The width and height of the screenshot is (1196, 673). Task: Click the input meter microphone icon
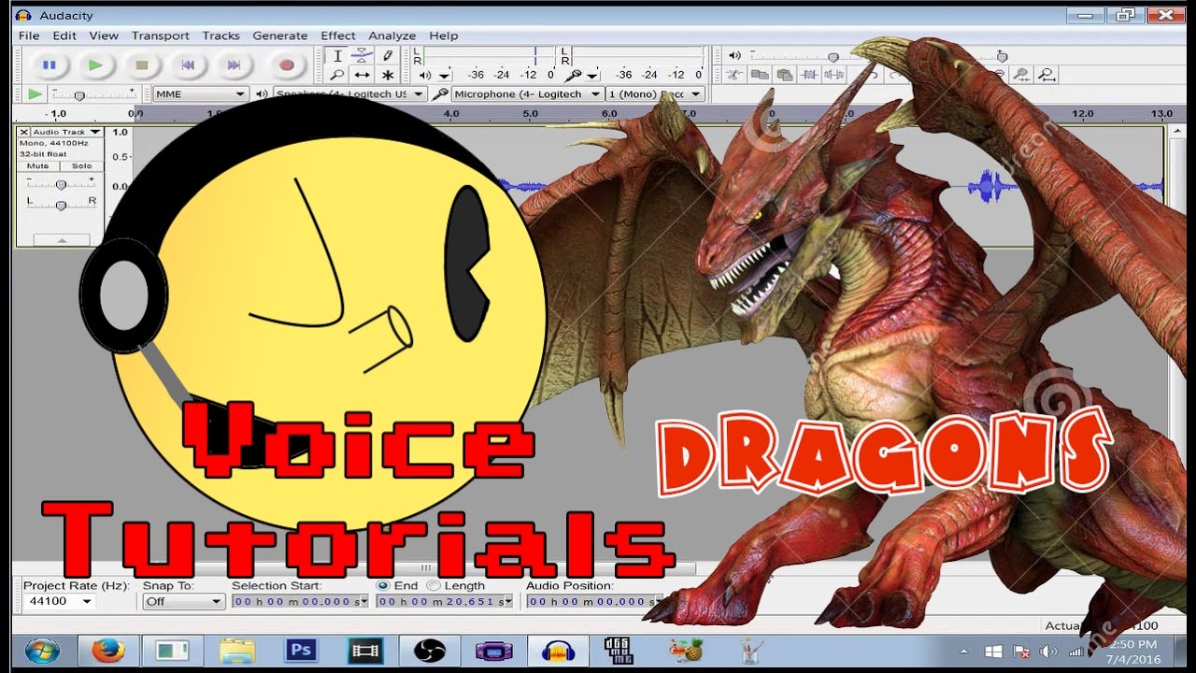click(x=573, y=75)
